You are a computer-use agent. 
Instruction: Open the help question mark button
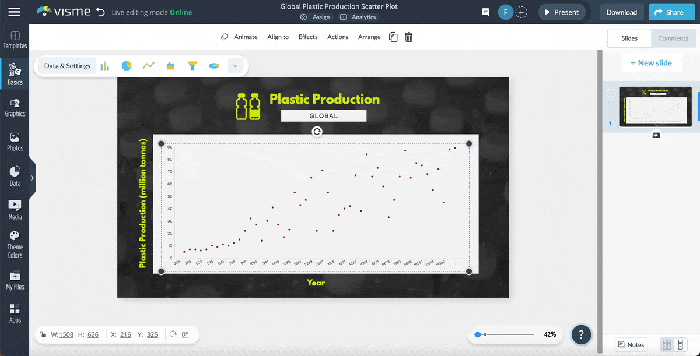tap(581, 334)
